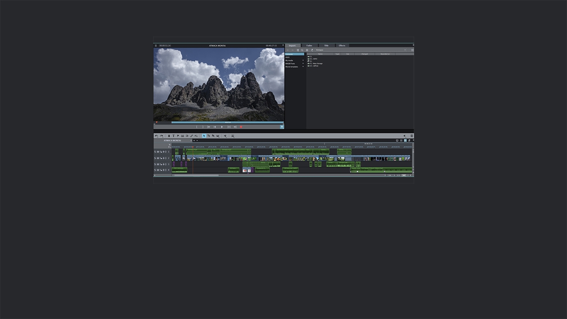This screenshot has width=567, height=319.
Task: Expand the My media folder arrow
Action: (x=303, y=60)
